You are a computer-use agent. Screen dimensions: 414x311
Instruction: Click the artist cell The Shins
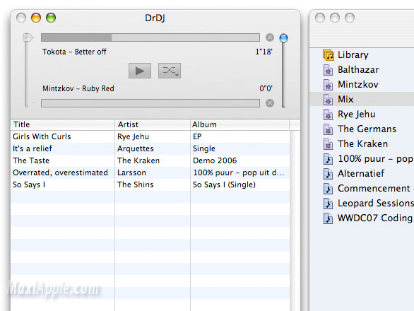pyautogui.click(x=135, y=184)
